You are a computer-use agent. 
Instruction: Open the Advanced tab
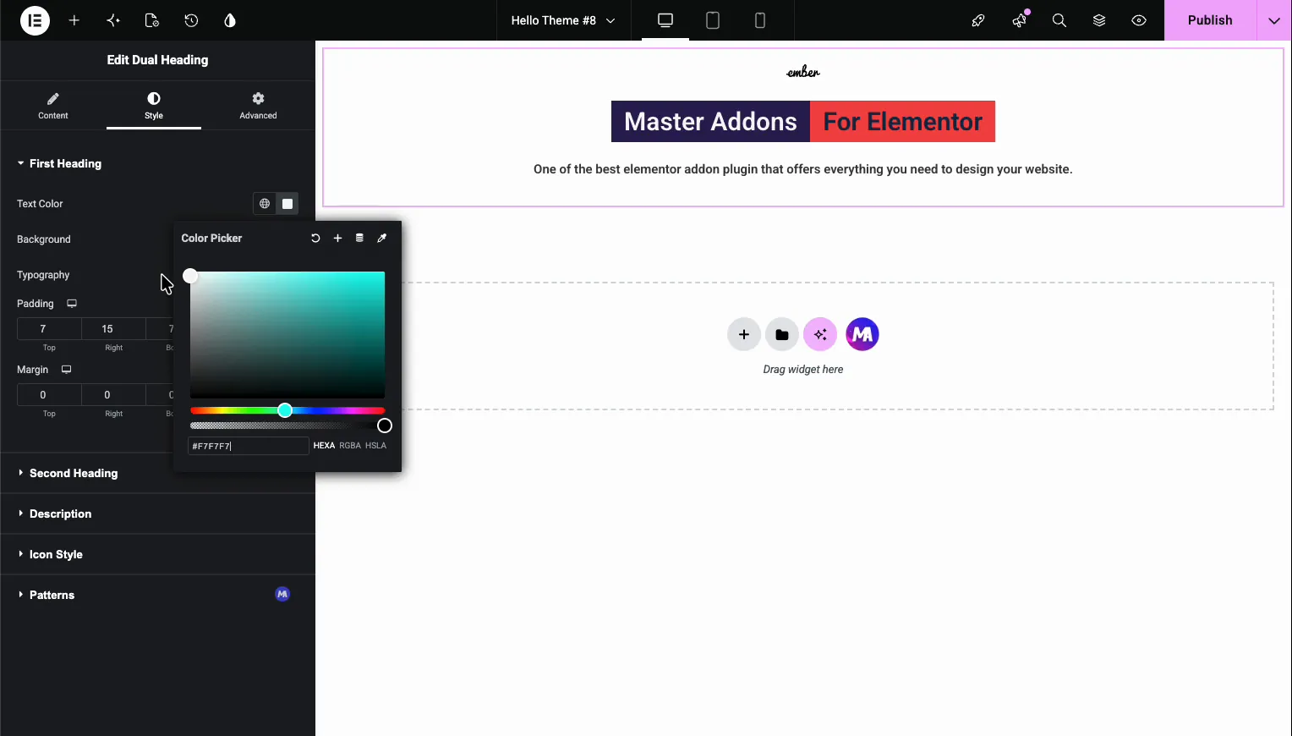coord(258,106)
